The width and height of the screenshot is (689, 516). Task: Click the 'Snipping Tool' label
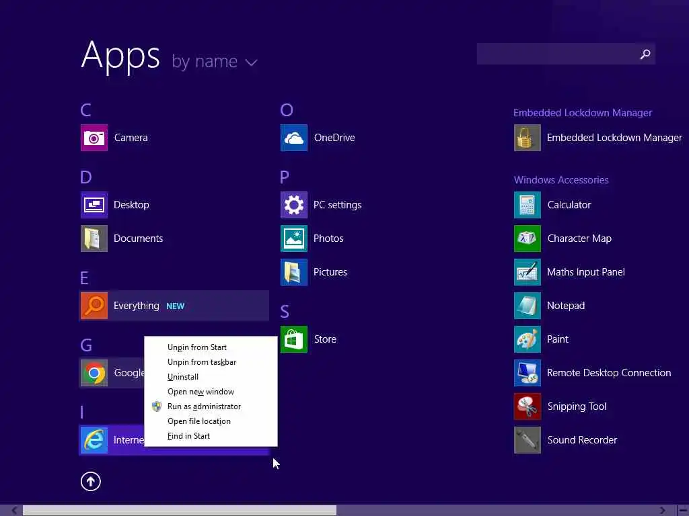point(577,406)
